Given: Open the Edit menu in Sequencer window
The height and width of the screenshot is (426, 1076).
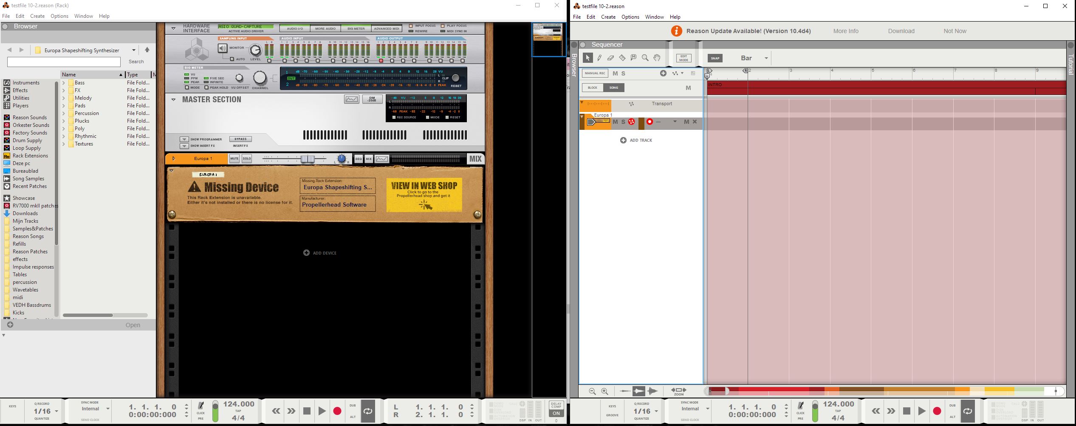Looking at the screenshot, I should tap(591, 17).
